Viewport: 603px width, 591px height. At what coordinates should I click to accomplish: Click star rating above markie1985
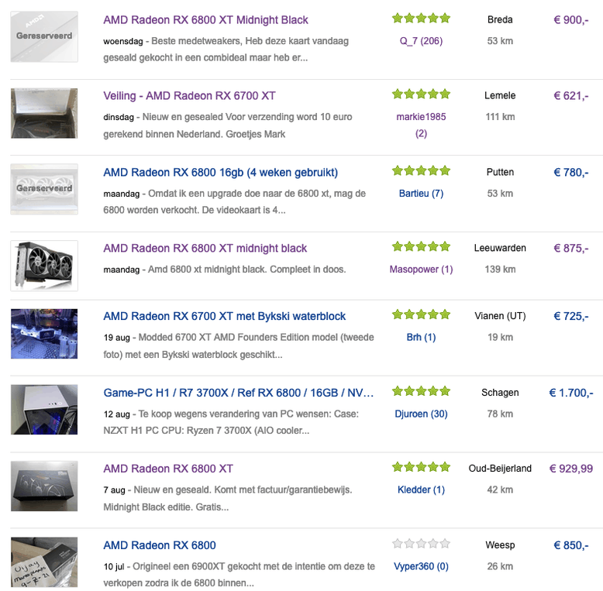(x=420, y=94)
